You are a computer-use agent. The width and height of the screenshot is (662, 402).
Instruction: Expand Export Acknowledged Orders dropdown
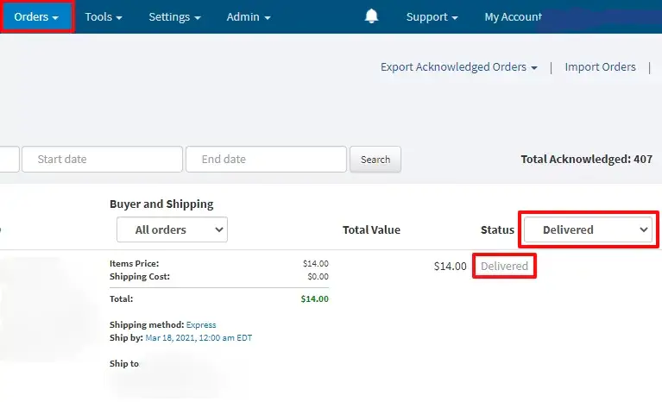click(459, 66)
